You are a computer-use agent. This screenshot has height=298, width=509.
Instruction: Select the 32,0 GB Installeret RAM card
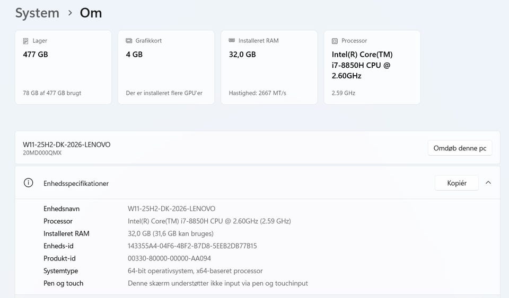pyautogui.click(x=269, y=67)
